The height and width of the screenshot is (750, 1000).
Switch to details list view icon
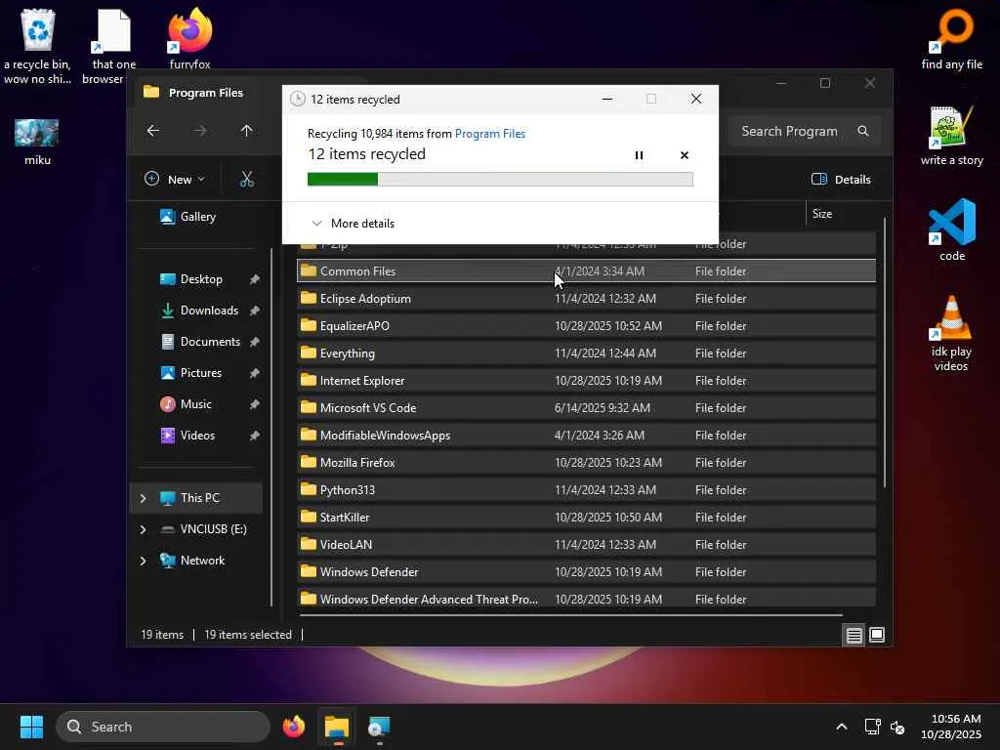tap(854, 635)
